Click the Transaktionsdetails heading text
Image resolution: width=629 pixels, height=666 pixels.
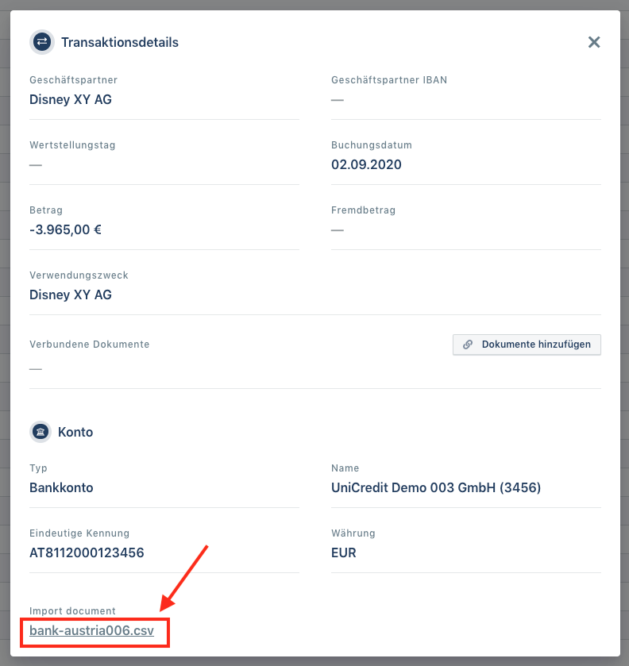(x=120, y=43)
